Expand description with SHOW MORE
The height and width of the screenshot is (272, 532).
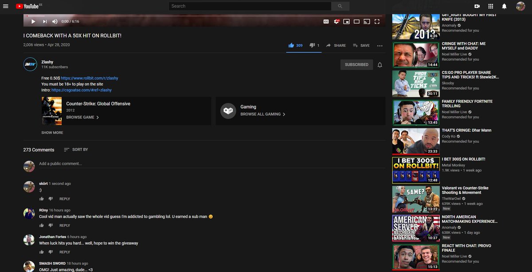(x=52, y=133)
